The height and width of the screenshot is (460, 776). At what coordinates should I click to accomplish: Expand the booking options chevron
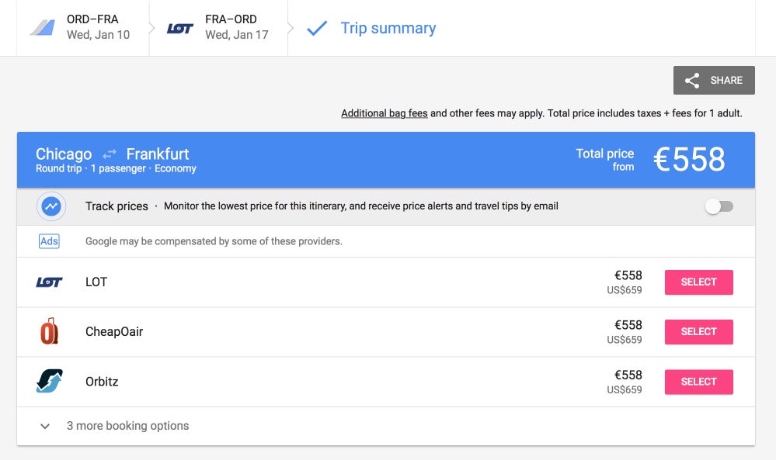[45, 426]
